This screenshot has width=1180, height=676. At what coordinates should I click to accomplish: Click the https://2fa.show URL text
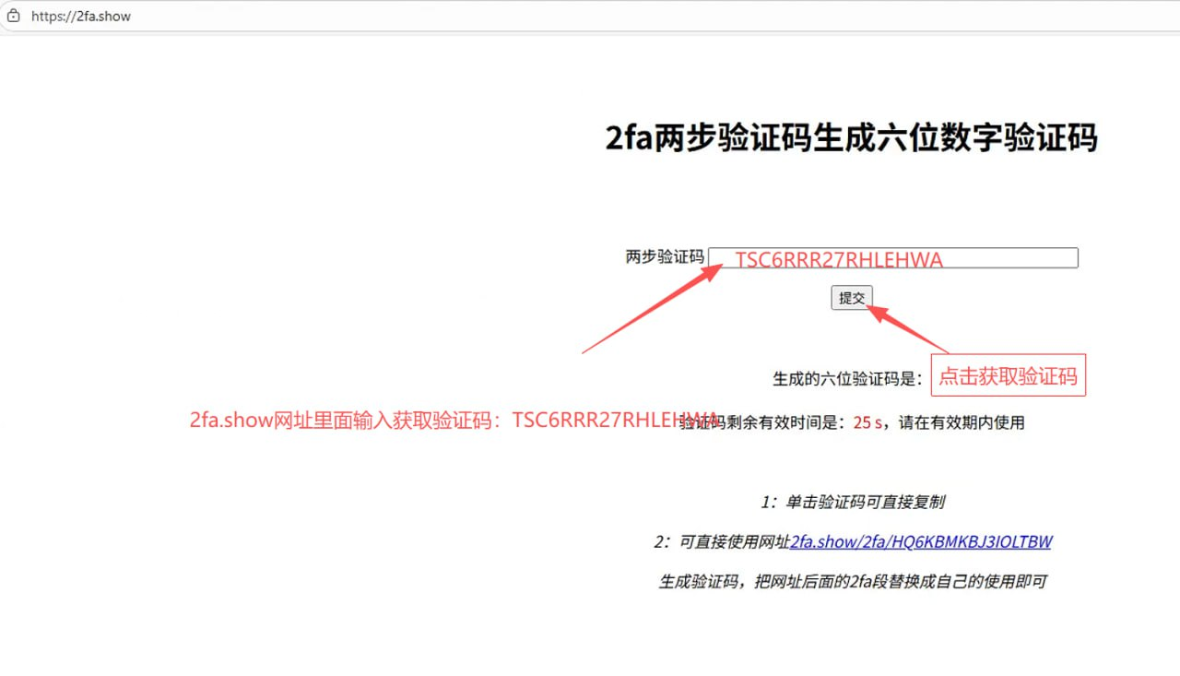(x=81, y=17)
